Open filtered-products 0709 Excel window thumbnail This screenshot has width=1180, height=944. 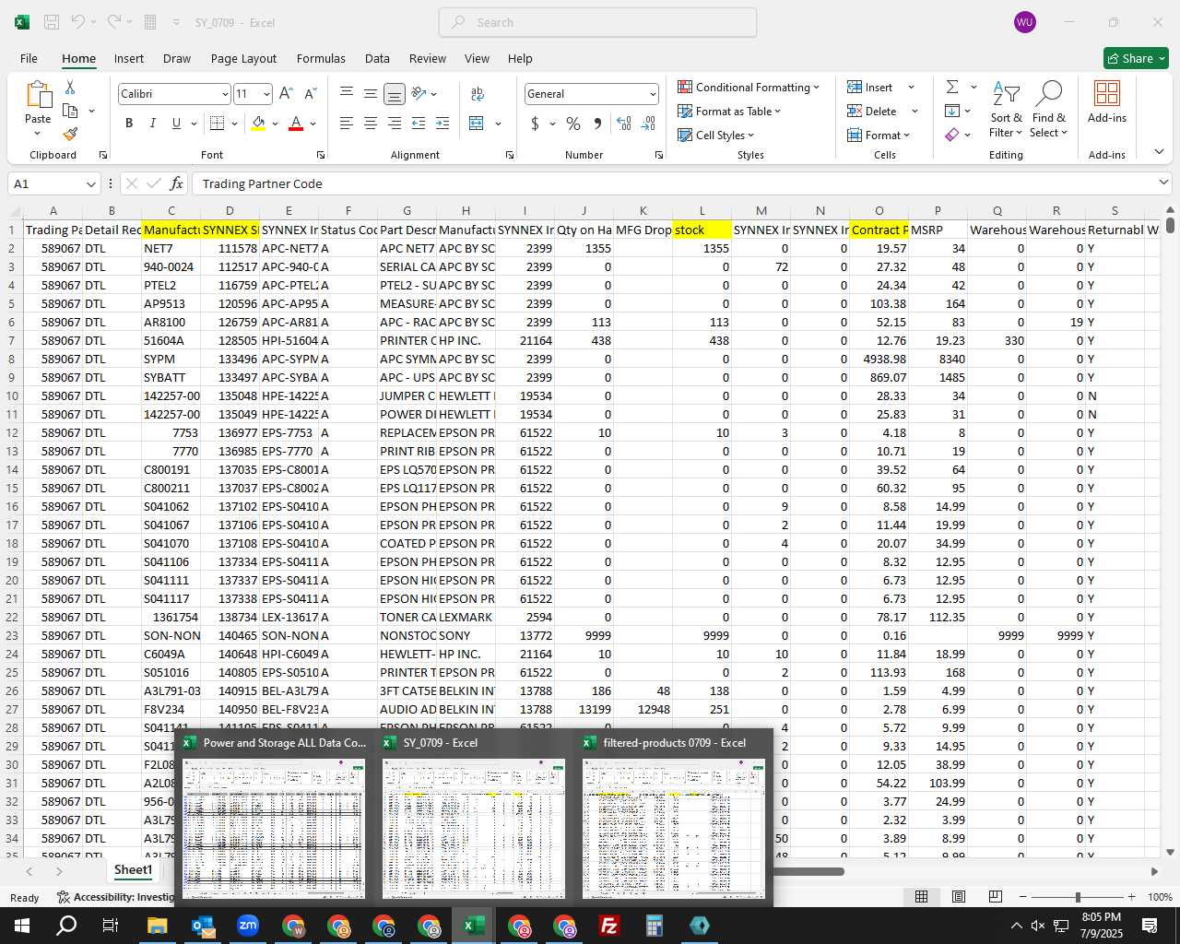(x=674, y=816)
